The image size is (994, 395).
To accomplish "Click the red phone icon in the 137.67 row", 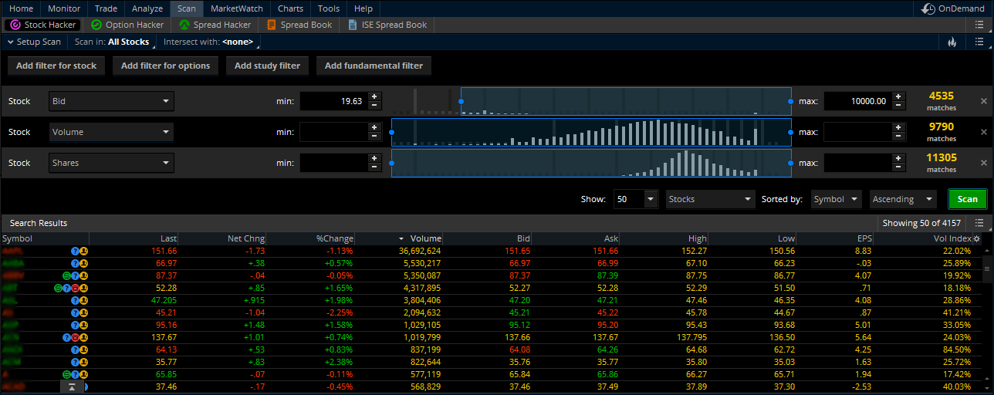I will point(75,337).
